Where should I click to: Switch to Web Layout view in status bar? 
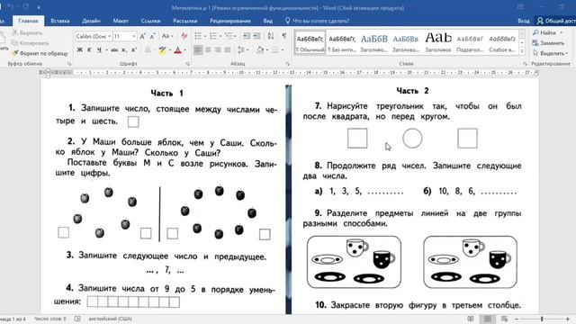[504, 319]
